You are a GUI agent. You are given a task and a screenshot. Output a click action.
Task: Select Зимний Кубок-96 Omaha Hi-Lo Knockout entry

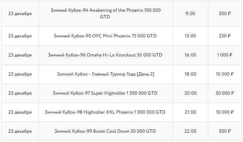tap(105, 55)
